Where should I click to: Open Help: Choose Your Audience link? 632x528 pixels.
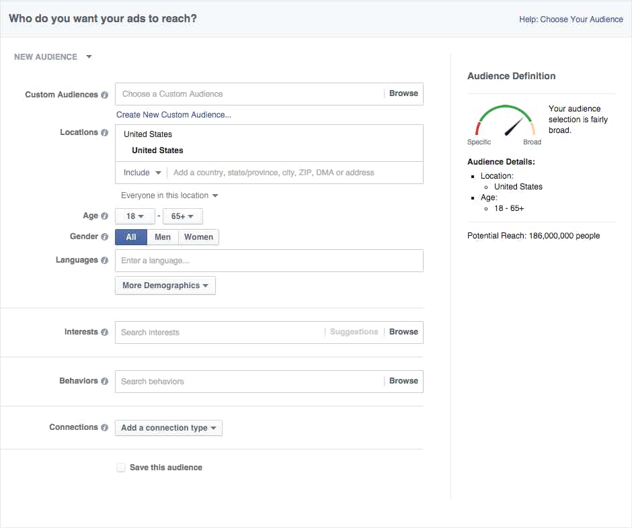coord(570,19)
